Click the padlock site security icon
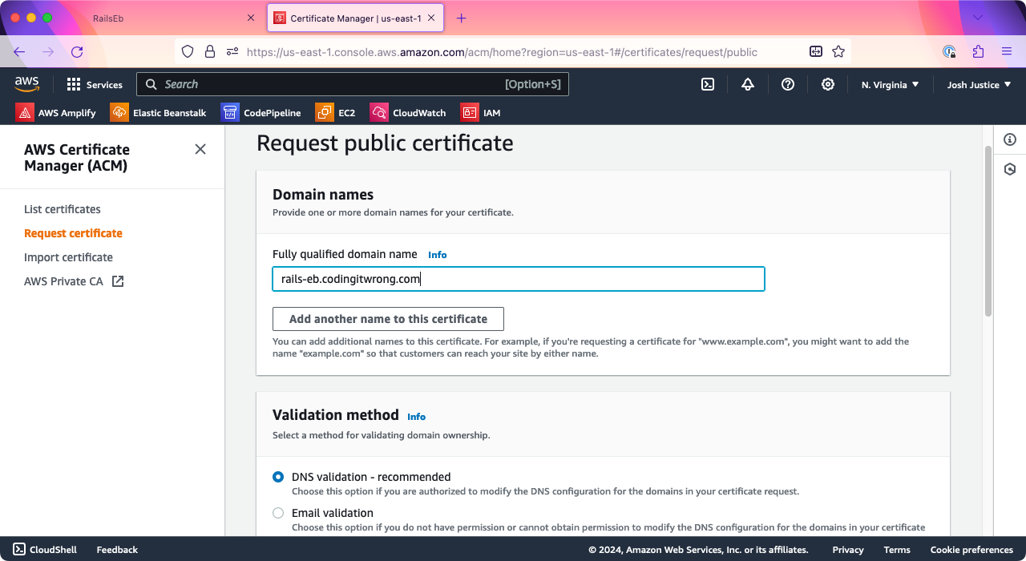Viewport: 1026px width, 561px height. coord(210,51)
